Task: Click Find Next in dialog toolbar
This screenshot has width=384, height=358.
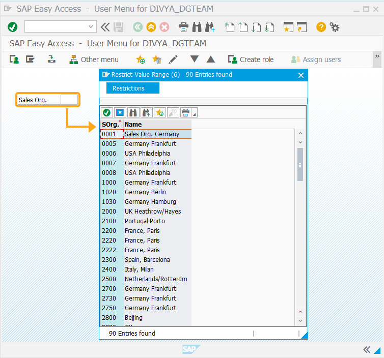Action: (x=146, y=113)
